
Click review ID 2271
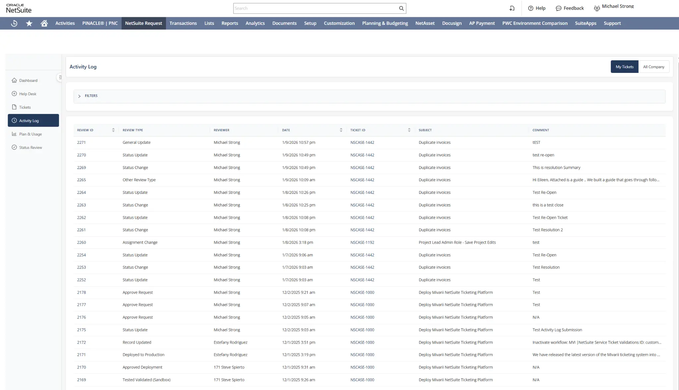click(x=81, y=142)
